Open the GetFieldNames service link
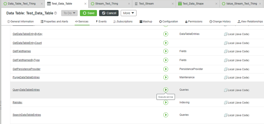 22,51
